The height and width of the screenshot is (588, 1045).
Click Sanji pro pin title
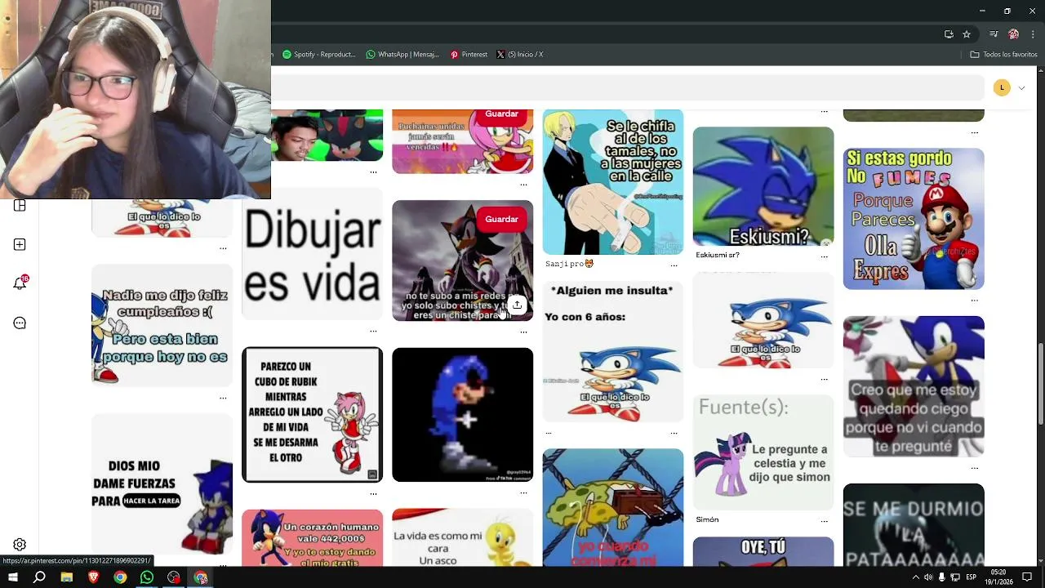pos(570,264)
